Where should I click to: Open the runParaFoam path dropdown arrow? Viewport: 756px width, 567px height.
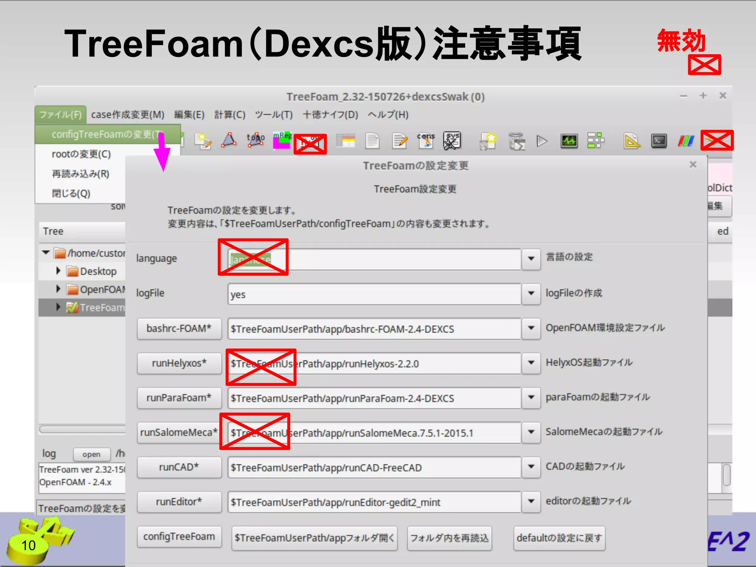pyautogui.click(x=531, y=398)
